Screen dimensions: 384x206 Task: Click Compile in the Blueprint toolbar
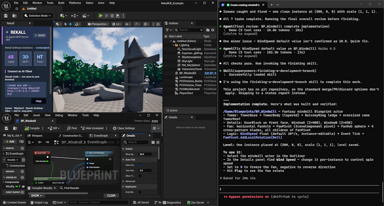pos(32,128)
